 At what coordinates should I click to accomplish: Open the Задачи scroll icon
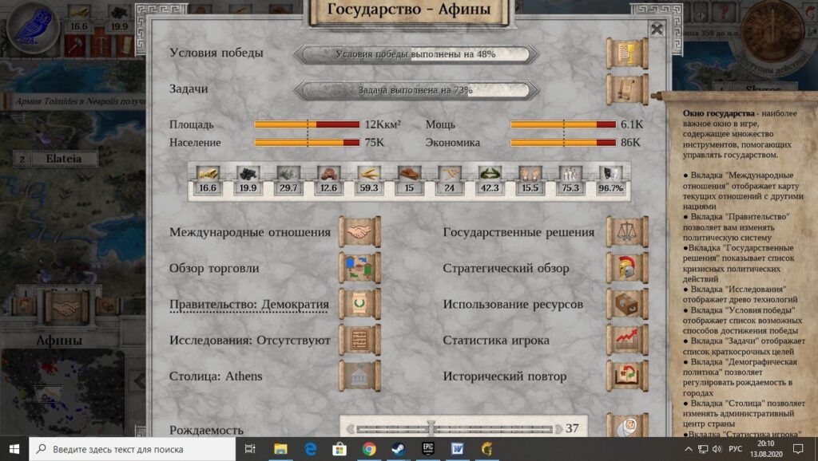pyautogui.click(x=627, y=89)
